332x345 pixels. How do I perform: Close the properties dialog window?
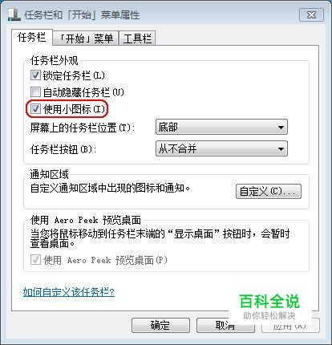(311, 14)
